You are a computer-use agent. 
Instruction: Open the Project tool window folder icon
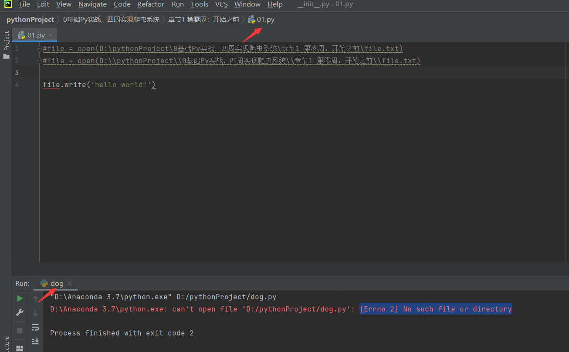coord(6,56)
